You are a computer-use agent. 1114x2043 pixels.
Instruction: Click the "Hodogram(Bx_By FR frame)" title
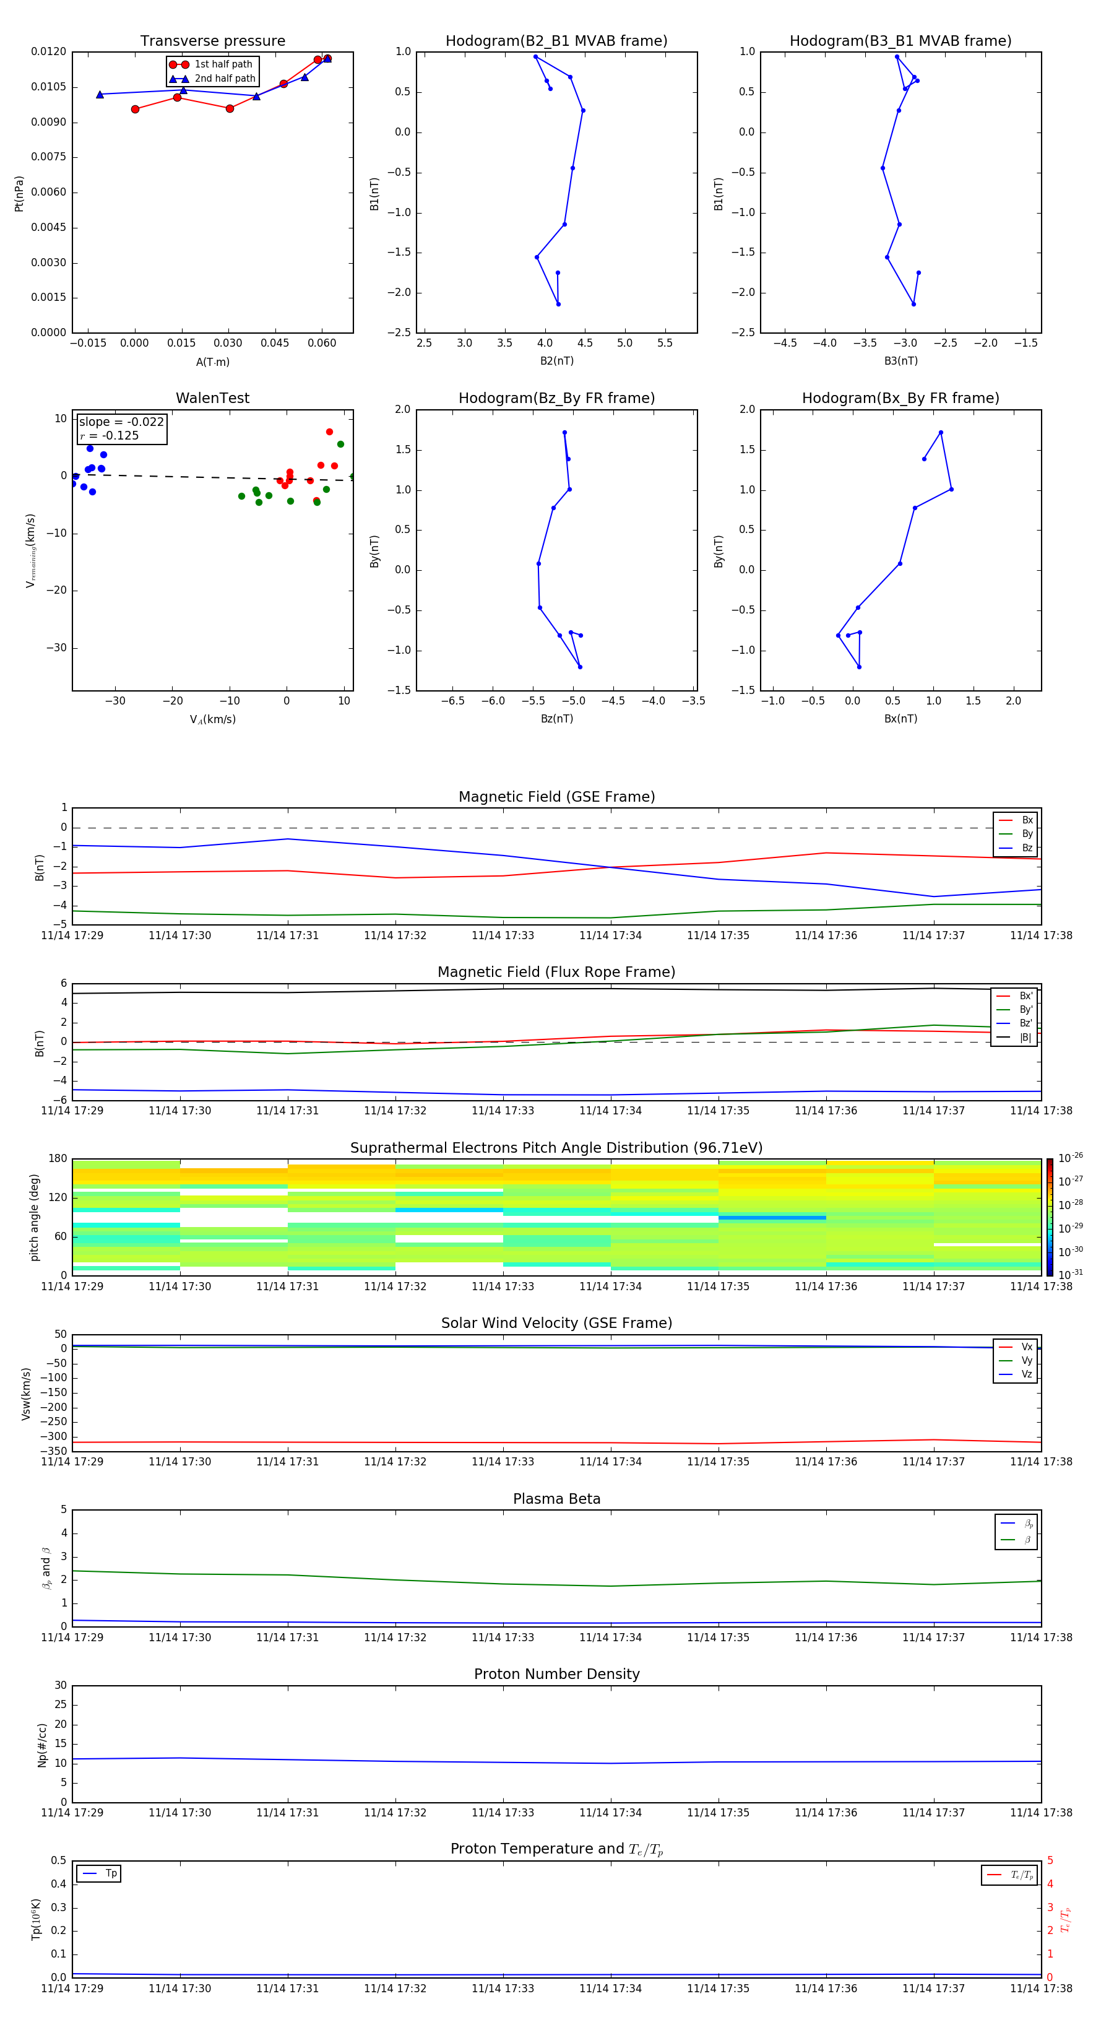point(900,398)
